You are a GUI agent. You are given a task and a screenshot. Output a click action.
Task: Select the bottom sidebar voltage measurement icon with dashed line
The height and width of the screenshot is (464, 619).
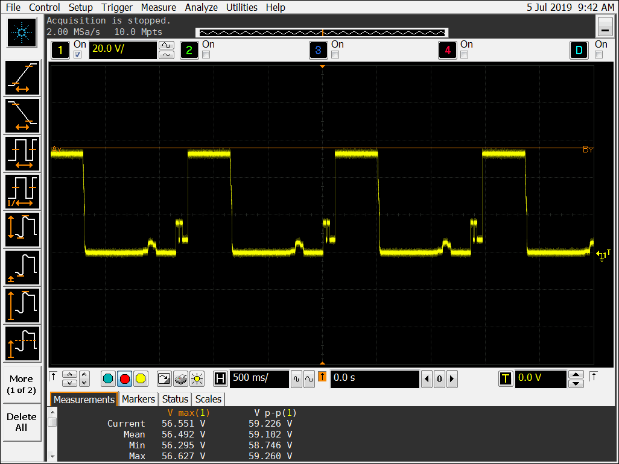[22, 343]
